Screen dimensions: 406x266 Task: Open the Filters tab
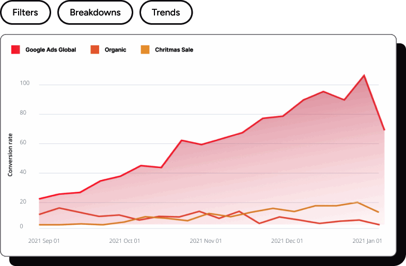(25, 12)
